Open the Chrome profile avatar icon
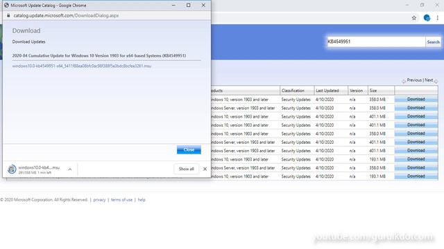Viewport: 444px width, 249px height. 427,18
